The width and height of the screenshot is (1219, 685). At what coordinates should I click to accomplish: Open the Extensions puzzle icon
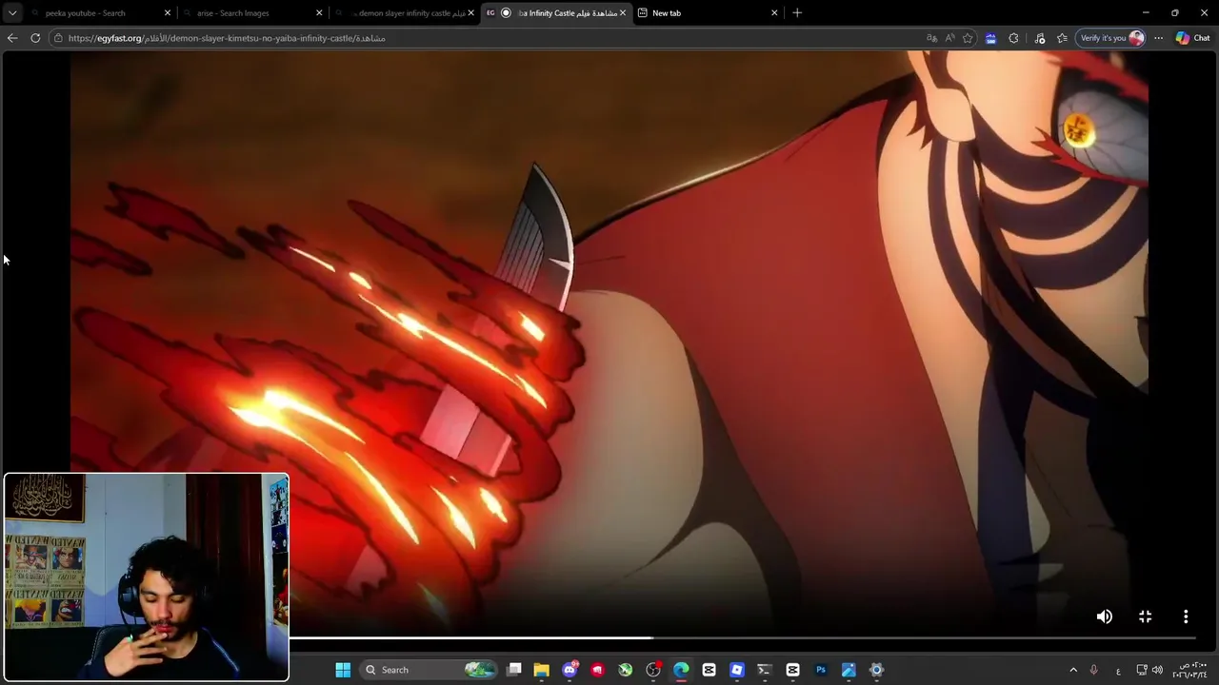(x=1013, y=38)
